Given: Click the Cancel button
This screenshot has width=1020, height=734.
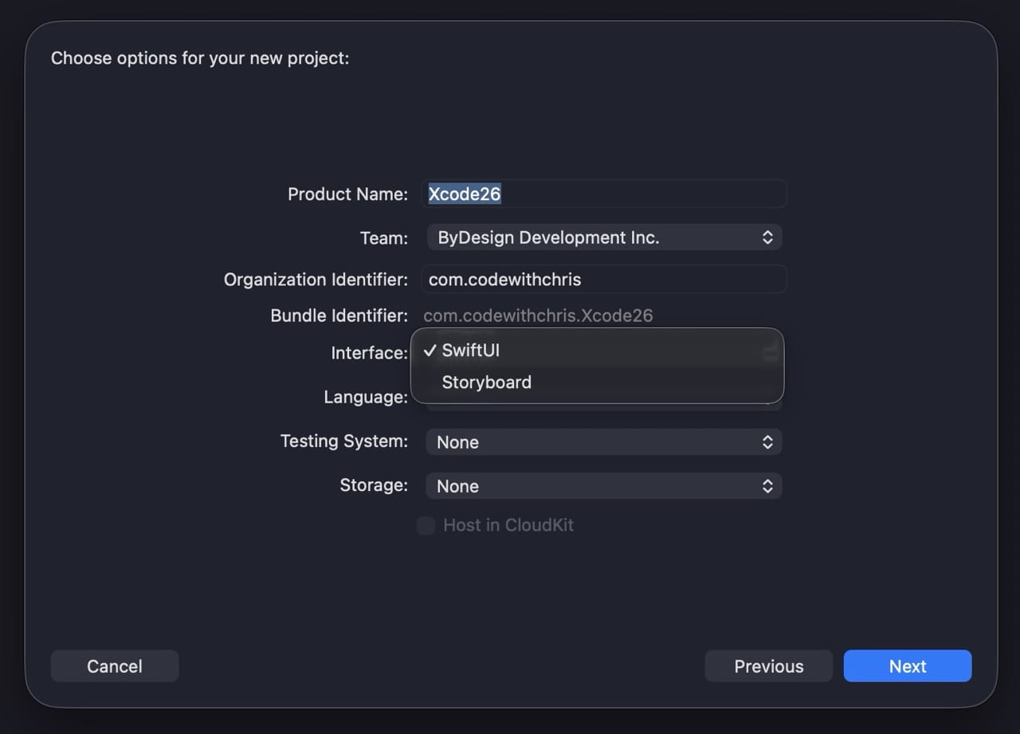Looking at the screenshot, I should 115,666.
